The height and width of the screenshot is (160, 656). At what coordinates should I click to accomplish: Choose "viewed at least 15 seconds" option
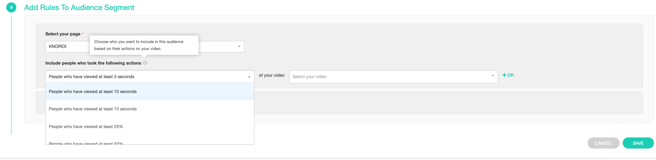93,109
